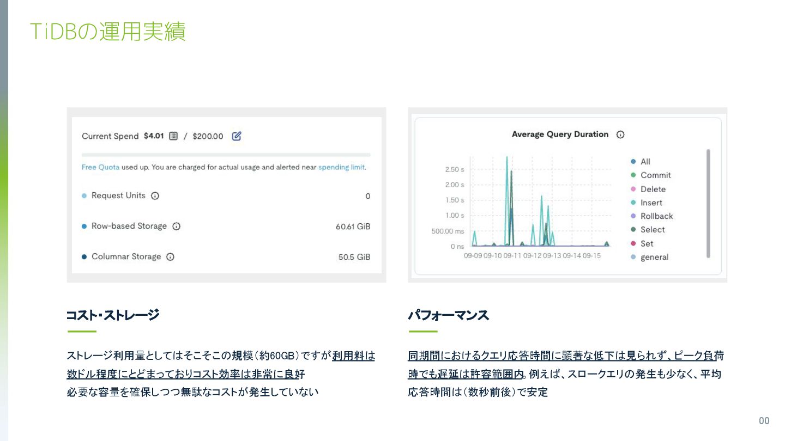The height and width of the screenshot is (441, 785).
Task: Click the 2.50 s axis label
Action: pos(455,169)
